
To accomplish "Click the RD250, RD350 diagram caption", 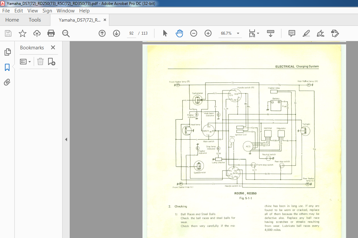I will coord(245,193).
